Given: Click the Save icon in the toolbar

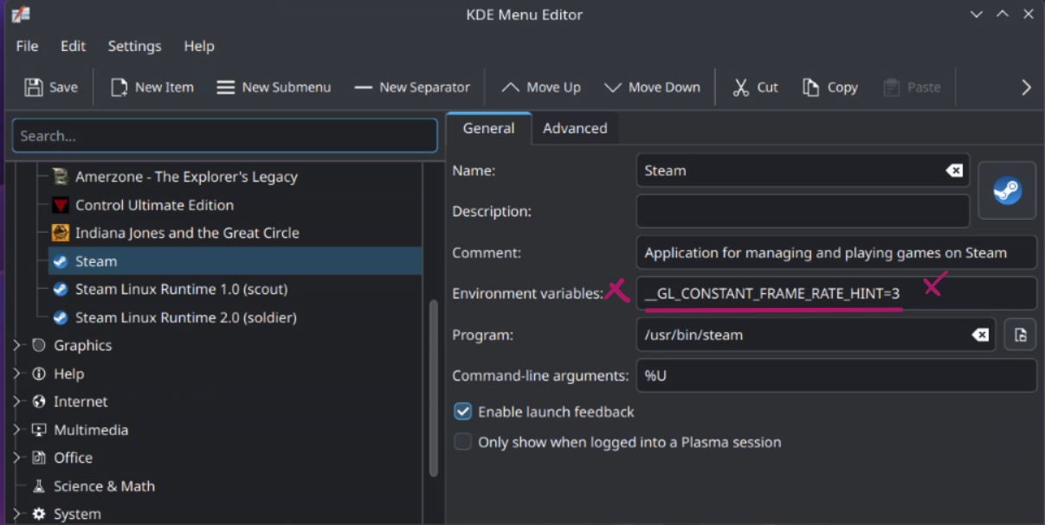Looking at the screenshot, I should click(x=33, y=86).
